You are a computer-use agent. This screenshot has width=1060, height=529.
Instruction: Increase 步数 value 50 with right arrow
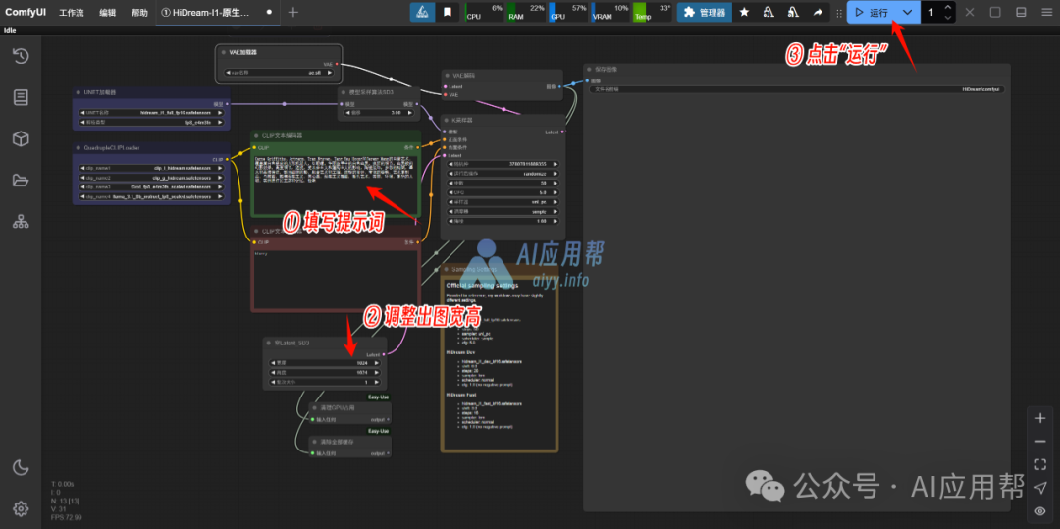[556, 184]
